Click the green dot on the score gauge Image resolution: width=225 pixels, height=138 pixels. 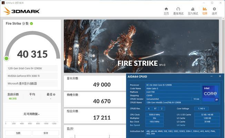[7, 58]
